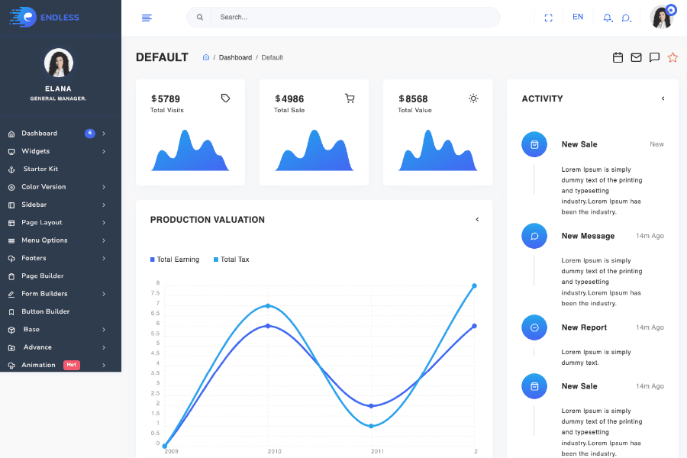This screenshot has width=687, height=458.
Task: Click the chat bubble icon in the header
Action: 626,17
